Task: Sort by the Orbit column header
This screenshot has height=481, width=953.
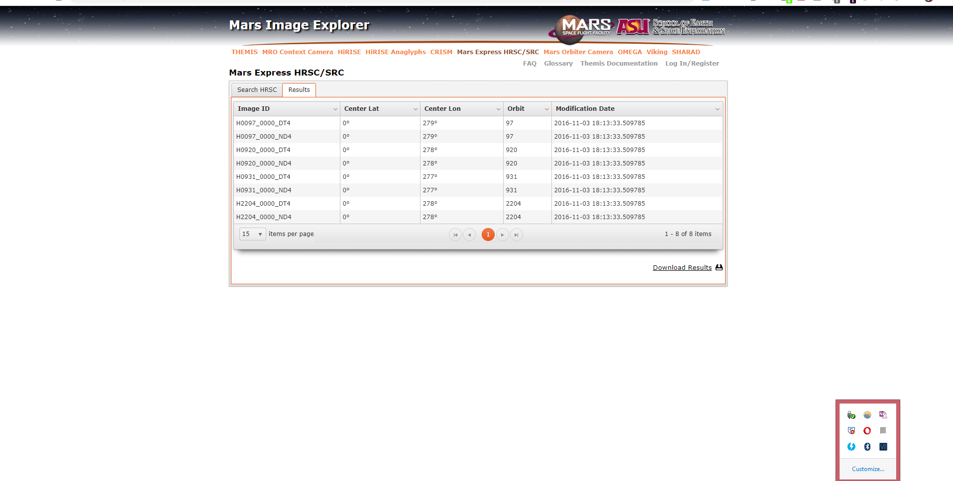Action: coord(516,109)
